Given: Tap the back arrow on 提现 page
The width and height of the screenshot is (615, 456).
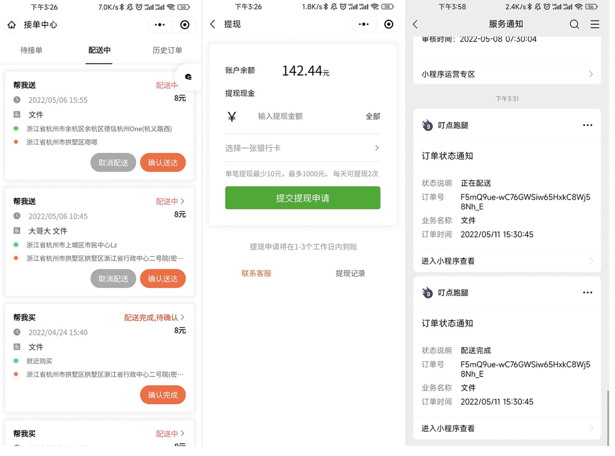Looking at the screenshot, I should tap(212, 24).
